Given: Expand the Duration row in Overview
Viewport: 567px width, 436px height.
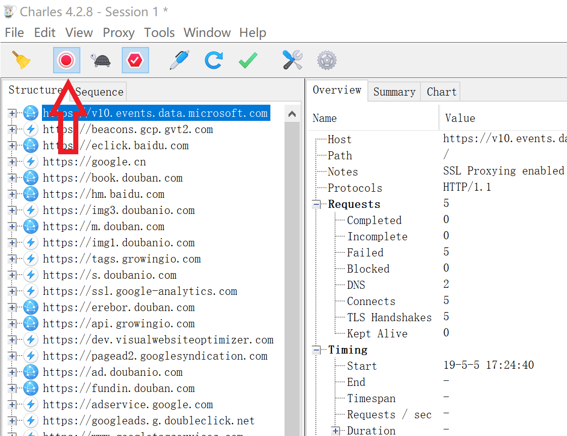Looking at the screenshot, I should (336, 430).
